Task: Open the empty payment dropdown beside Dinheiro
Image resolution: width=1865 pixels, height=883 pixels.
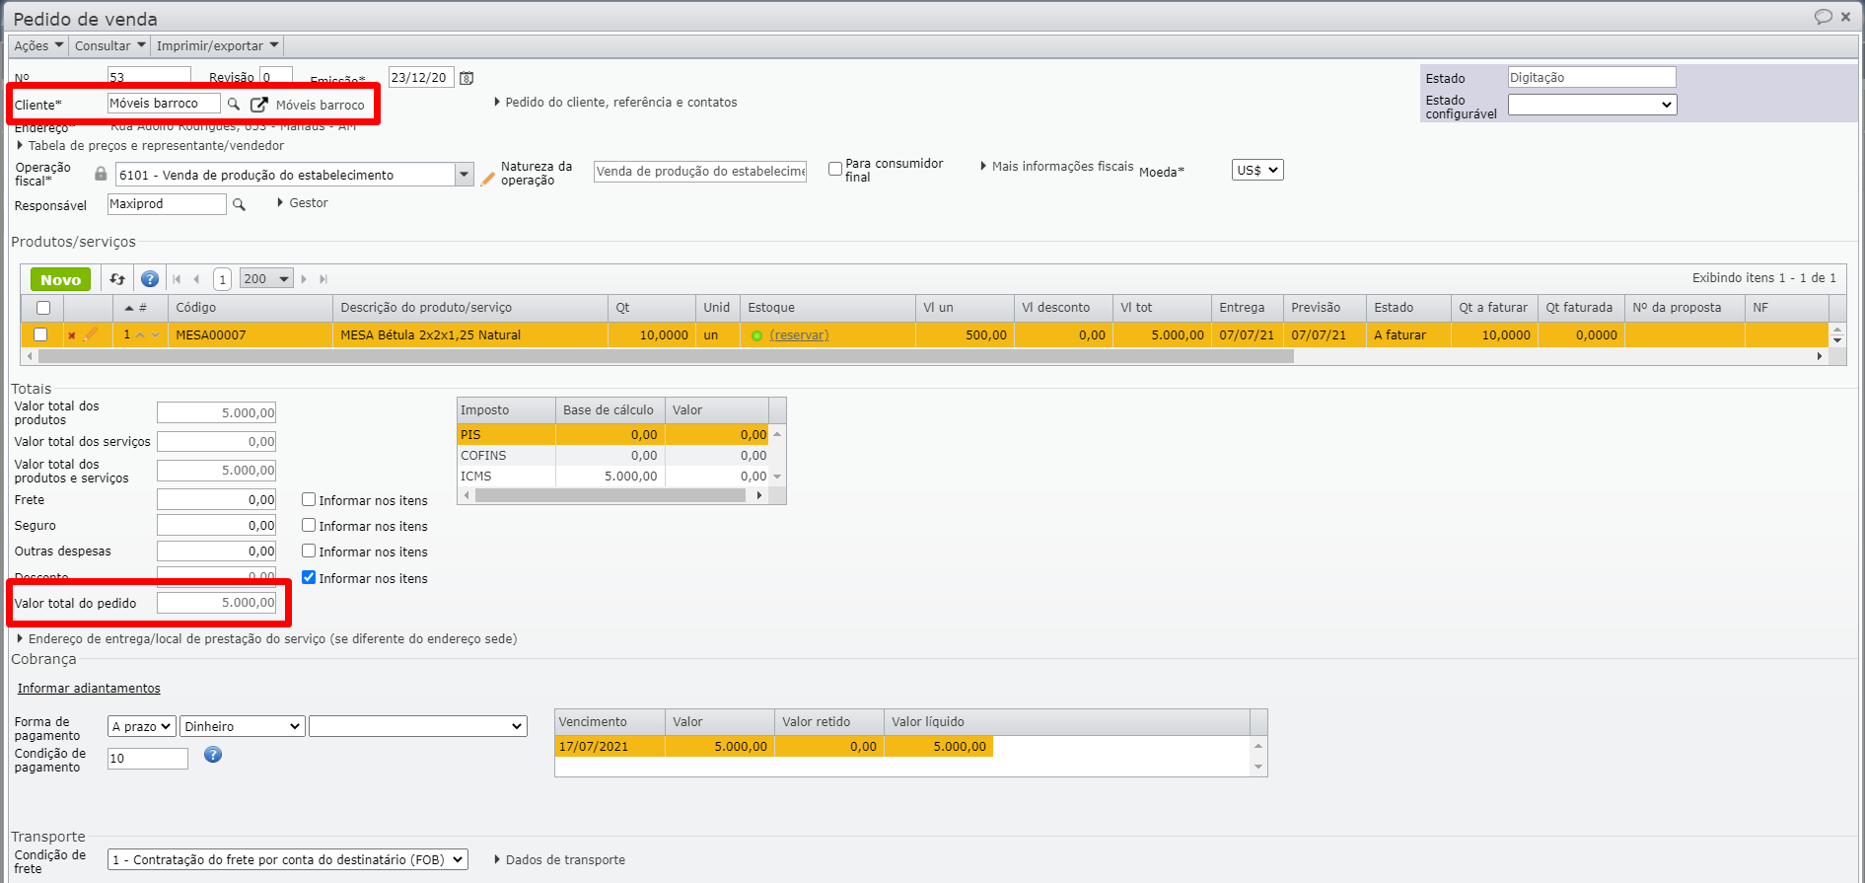Action: (418, 726)
